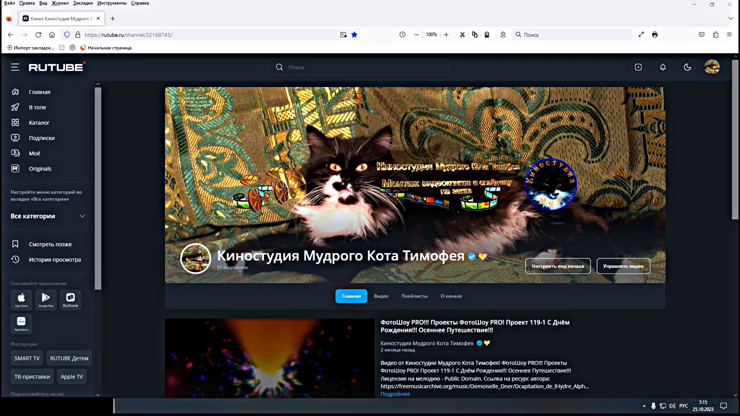Viewport: 740px width, 416px height.
Task: Toggle bookmark star for current page
Action: pyautogui.click(x=354, y=35)
